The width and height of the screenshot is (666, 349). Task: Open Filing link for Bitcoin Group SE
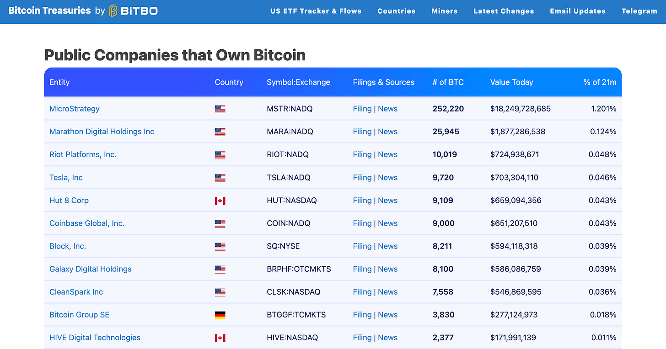[362, 314]
